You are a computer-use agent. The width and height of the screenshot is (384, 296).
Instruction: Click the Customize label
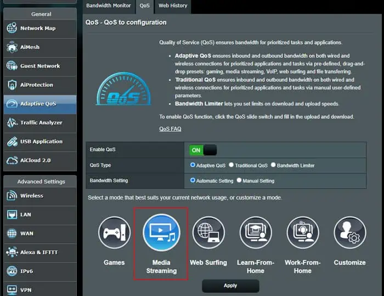(350, 263)
